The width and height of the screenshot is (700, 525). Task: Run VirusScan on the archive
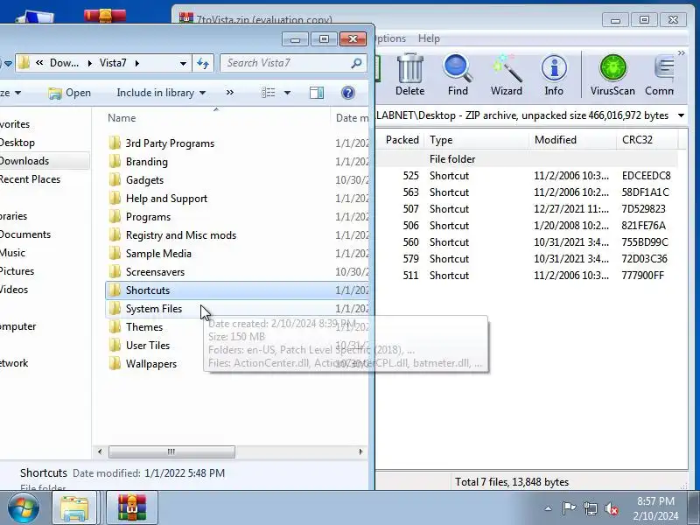(612, 75)
